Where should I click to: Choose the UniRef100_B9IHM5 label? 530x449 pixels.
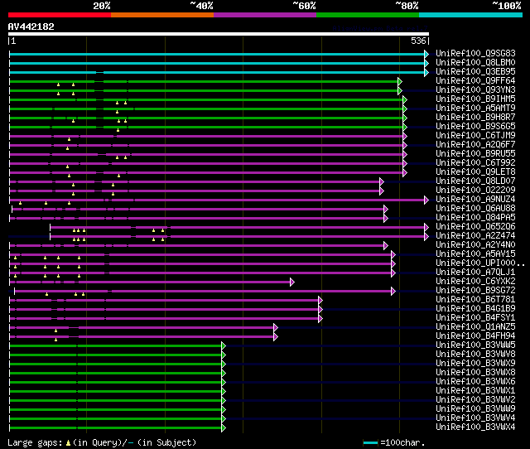(x=475, y=99)
